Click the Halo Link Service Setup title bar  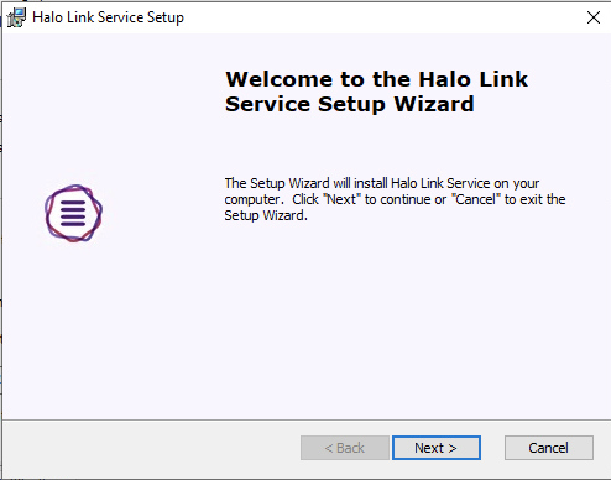tap(247, 17)
